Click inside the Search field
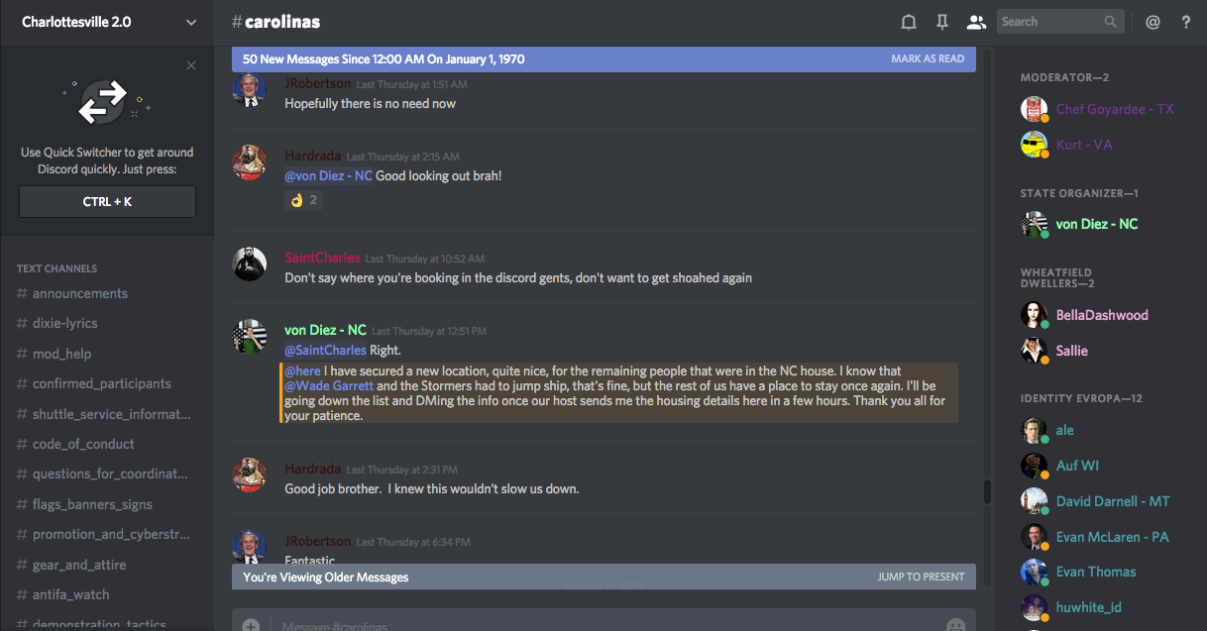 point(1050,22)
